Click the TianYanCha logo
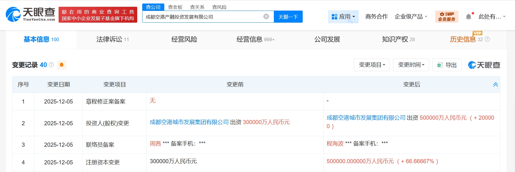The image size is (515, 172). [x=30, y=14]
